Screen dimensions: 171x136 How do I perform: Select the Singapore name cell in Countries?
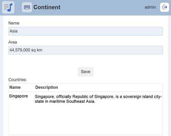coord(18,96)
